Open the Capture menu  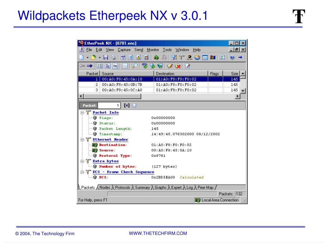pos(124,50)
